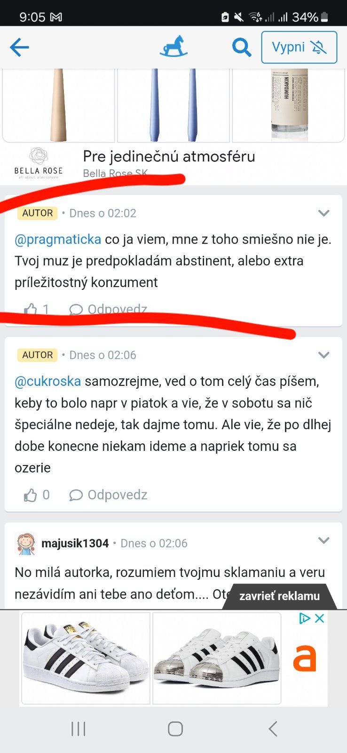Expand options for the 02:02 comment
The width and height of the screenshot is (347, 753).
tap(323, 213)
